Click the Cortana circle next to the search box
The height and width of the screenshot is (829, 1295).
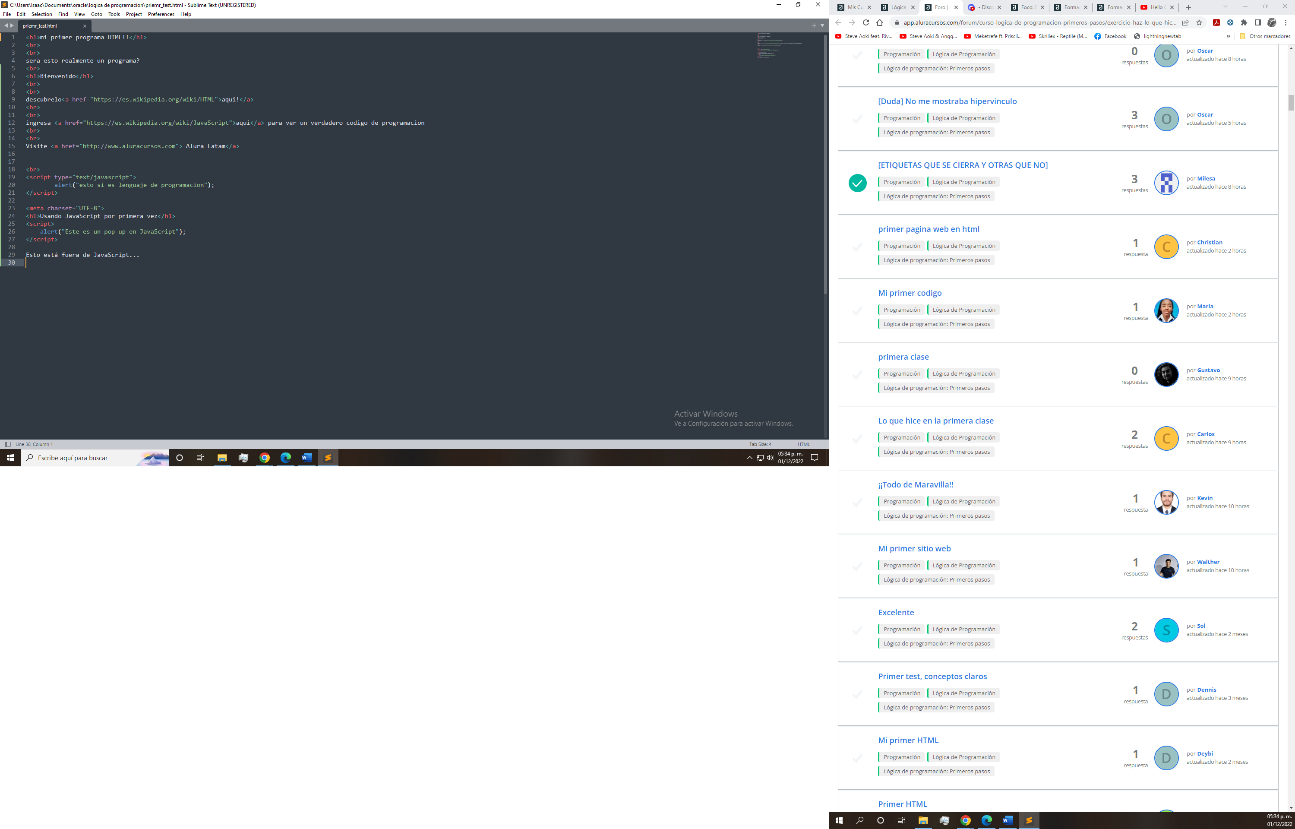click(x=180, y=458)
